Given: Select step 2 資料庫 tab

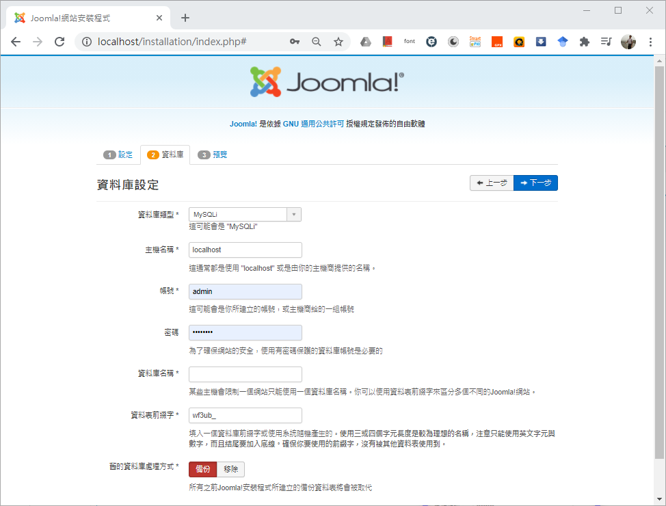Looking at the screenshot, I should click(x=165, y=155).
